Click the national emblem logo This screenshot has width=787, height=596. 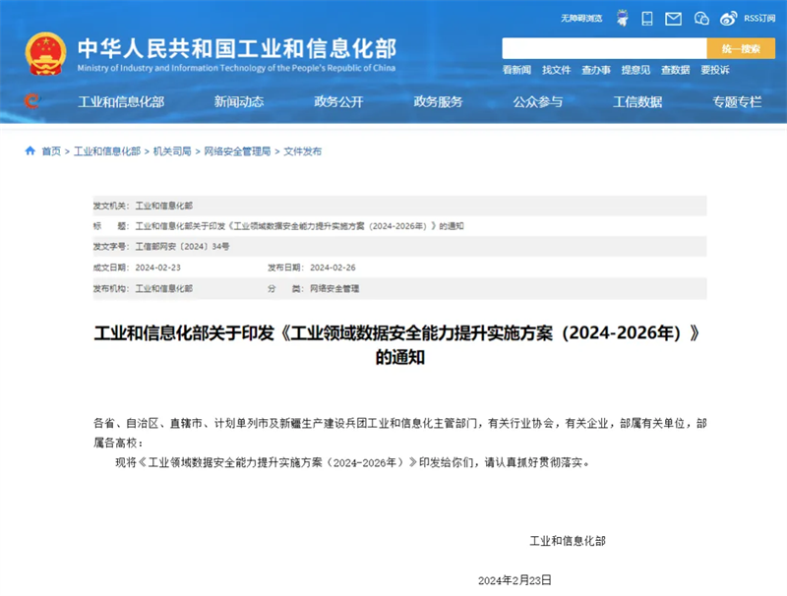tap(45, 53)
